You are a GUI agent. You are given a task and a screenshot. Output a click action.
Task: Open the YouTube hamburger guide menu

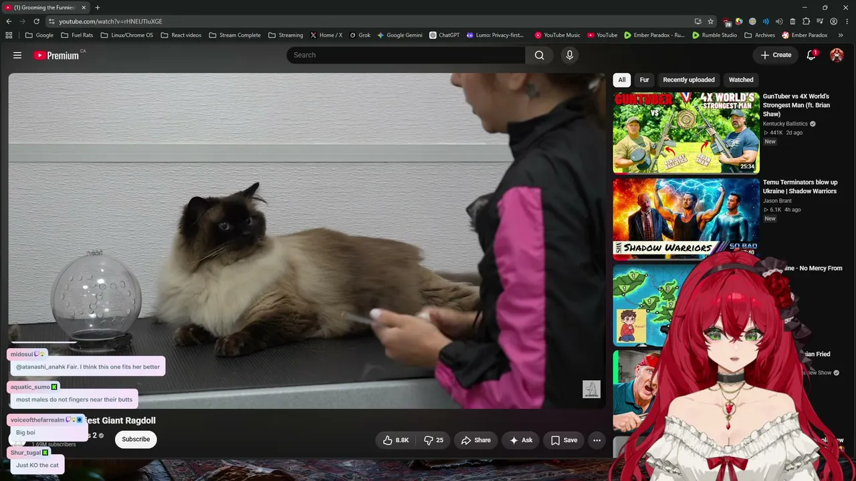[x=17, y=55]
